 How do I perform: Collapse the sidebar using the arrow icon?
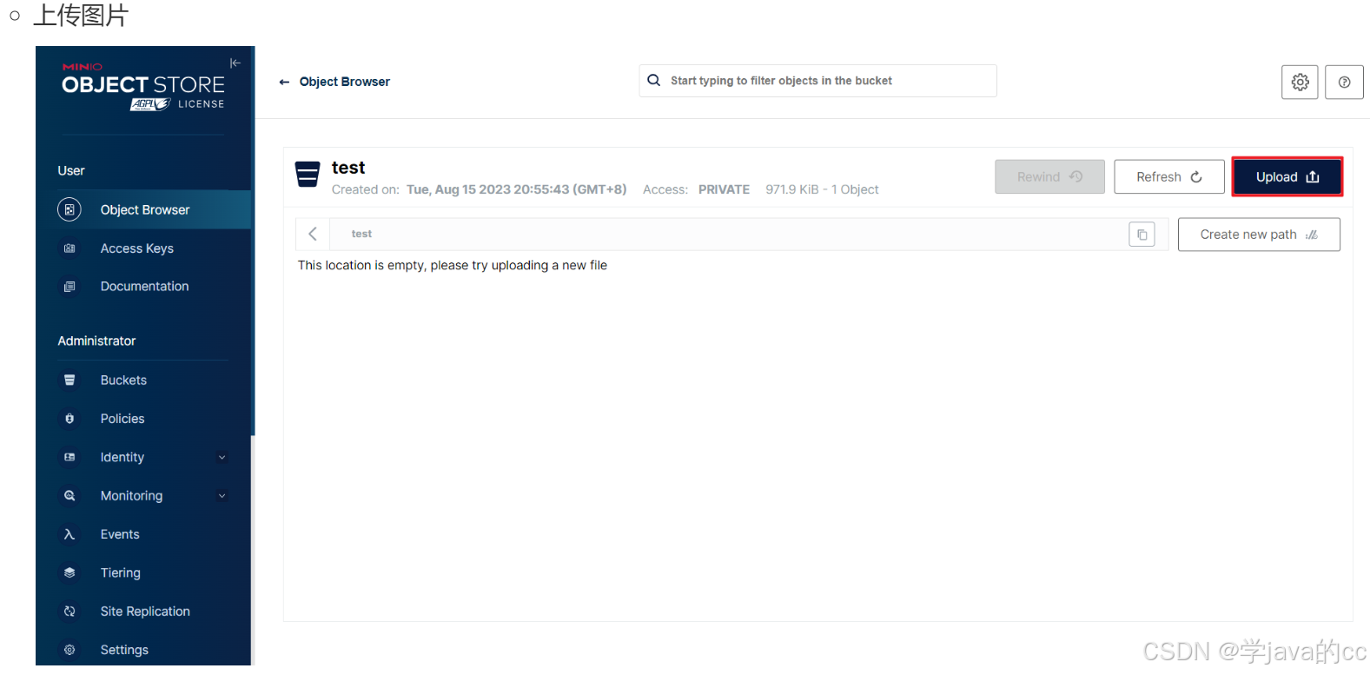coord(235,63)
